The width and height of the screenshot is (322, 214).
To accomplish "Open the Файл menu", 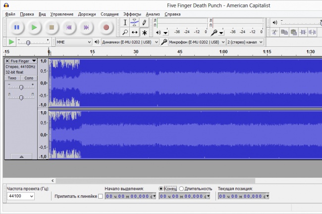I will 10,14.
